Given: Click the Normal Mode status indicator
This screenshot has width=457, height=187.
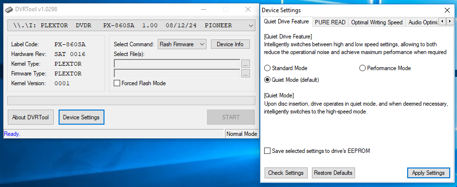Looking at the screenshot, I should pyautogui.click(x=242, y=134).
